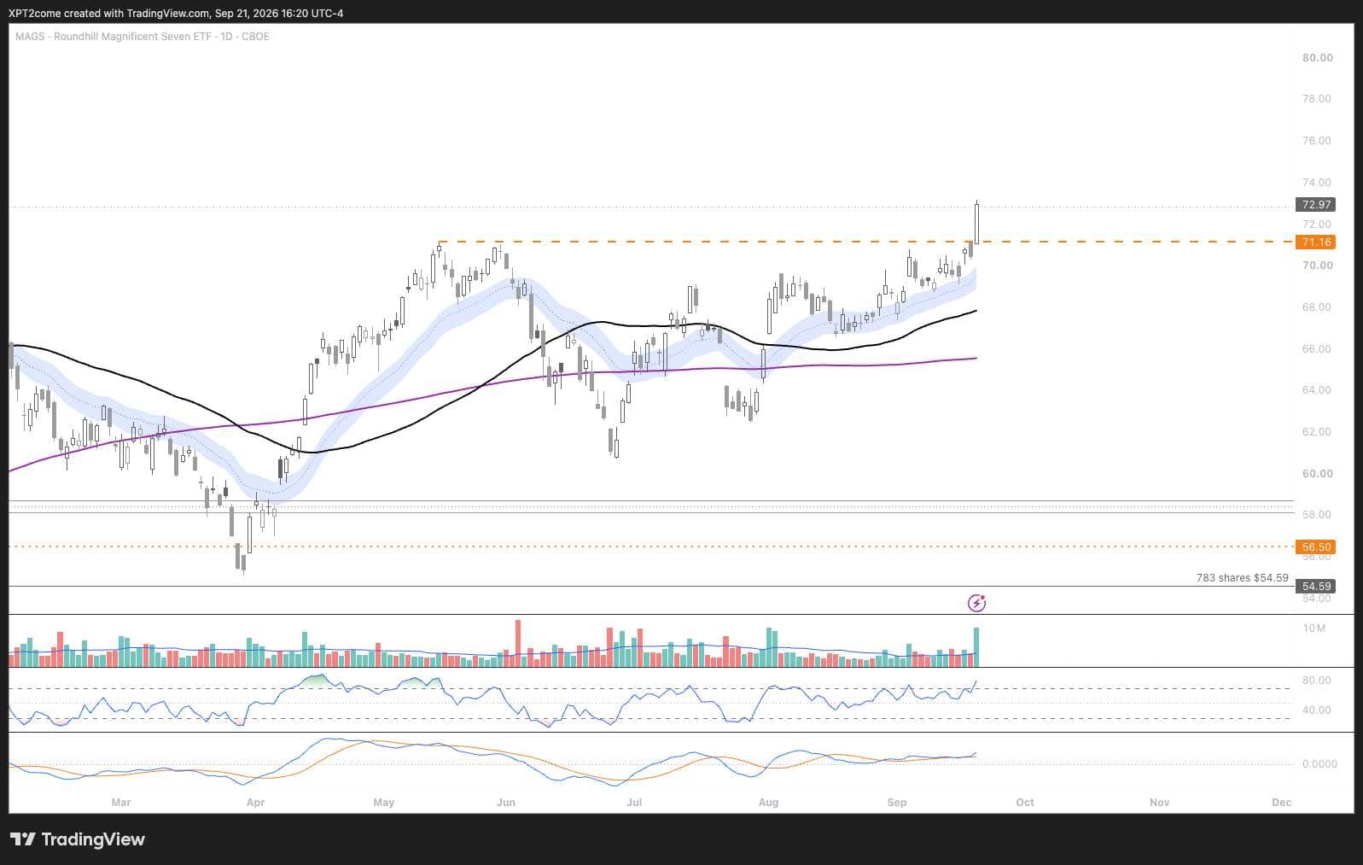Click the MAGS Roundhill Magnificent Seven ETF title
The height and width of the screenshot is (865, 1363).
coord(143,37)
